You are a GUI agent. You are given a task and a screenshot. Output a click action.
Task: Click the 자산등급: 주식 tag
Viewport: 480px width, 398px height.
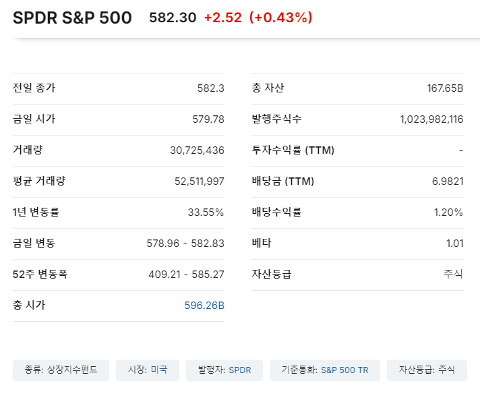pos(427,370)
